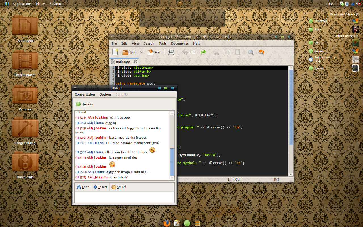Close the main.cpp tab
The image size is (363, 227).
click(x=135, y=61)
